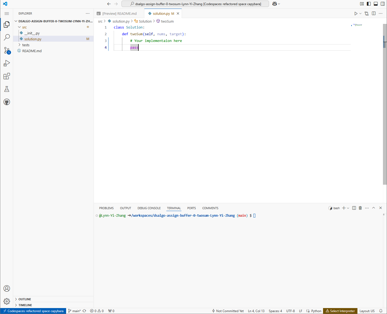387x314 pixels.
Task: Open the Source Control view
Action: [7, 50]
